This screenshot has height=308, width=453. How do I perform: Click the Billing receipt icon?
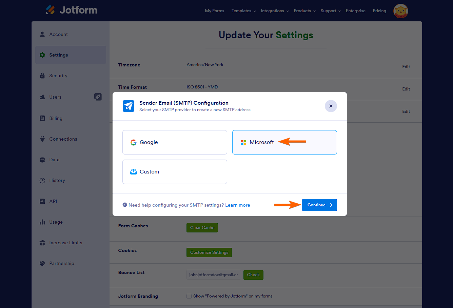(42, 118)
